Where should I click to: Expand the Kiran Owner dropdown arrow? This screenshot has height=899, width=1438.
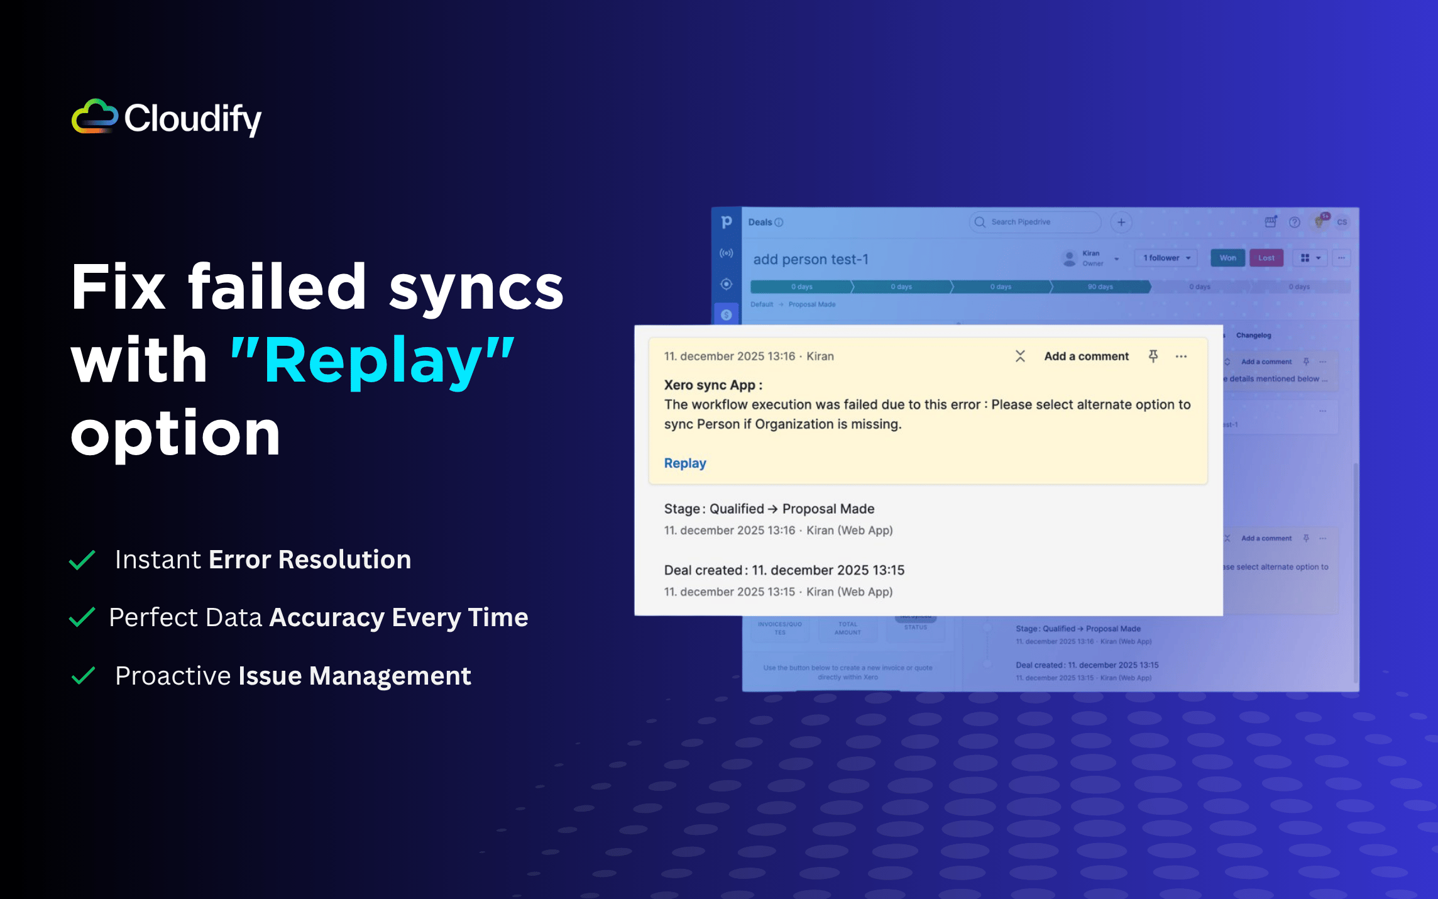pyautogui.click(x=1117, y=258)
